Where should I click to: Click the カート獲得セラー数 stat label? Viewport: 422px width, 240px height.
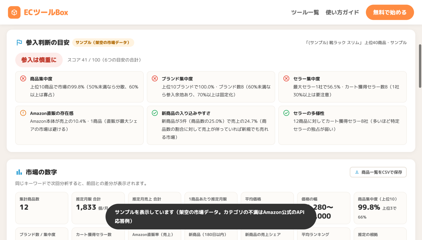point(94,234)
